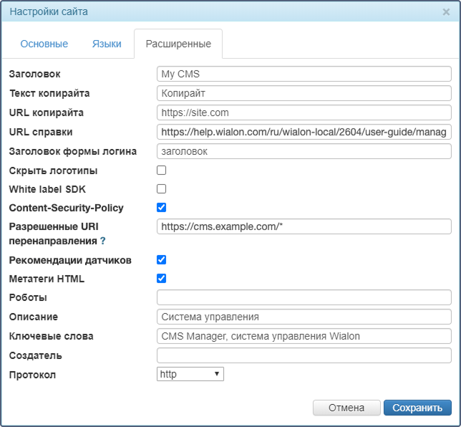Select the Расширенные tab
461x427 pixels.
click(x=178, y=44)
